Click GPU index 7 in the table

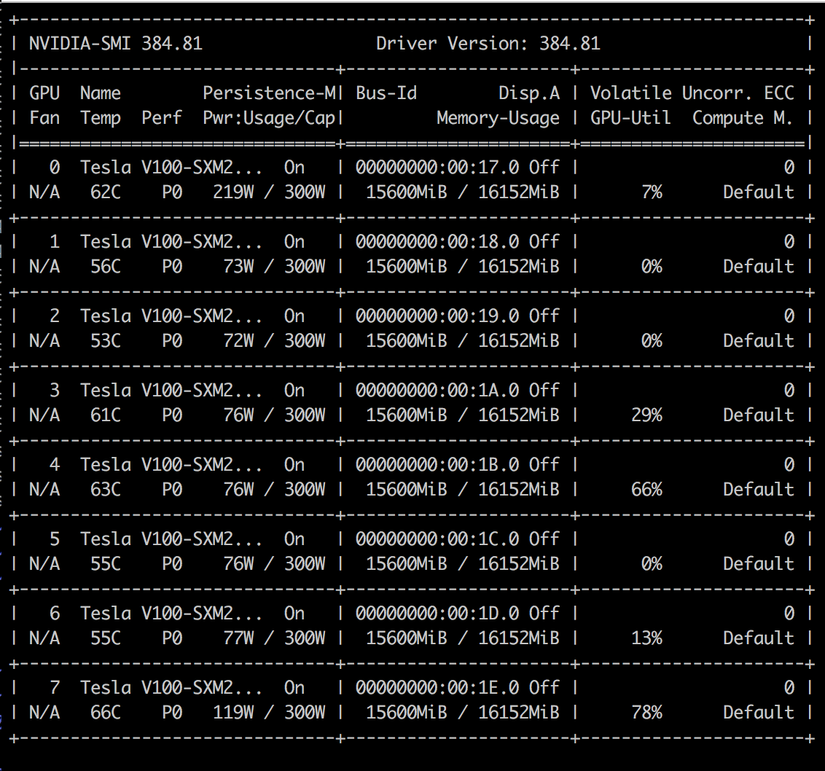pyautogui.click(x=55, y=688)
